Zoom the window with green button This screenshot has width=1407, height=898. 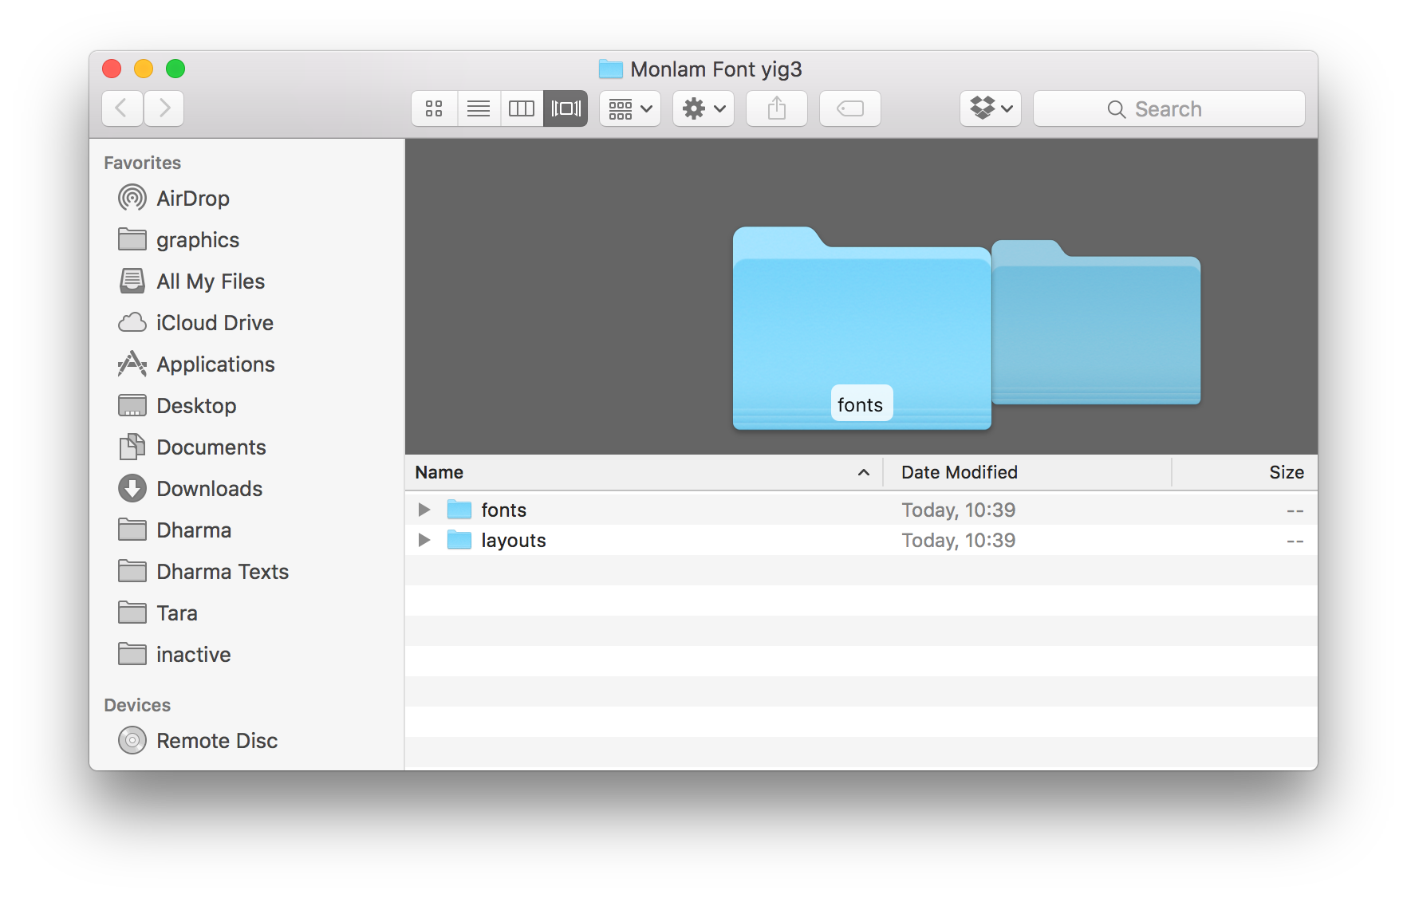tap(175, 69)
